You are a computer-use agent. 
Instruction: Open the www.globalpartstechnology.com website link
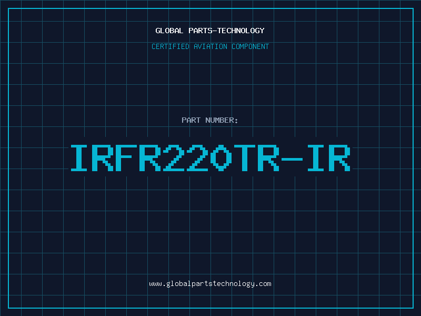[x=210, y=284]
